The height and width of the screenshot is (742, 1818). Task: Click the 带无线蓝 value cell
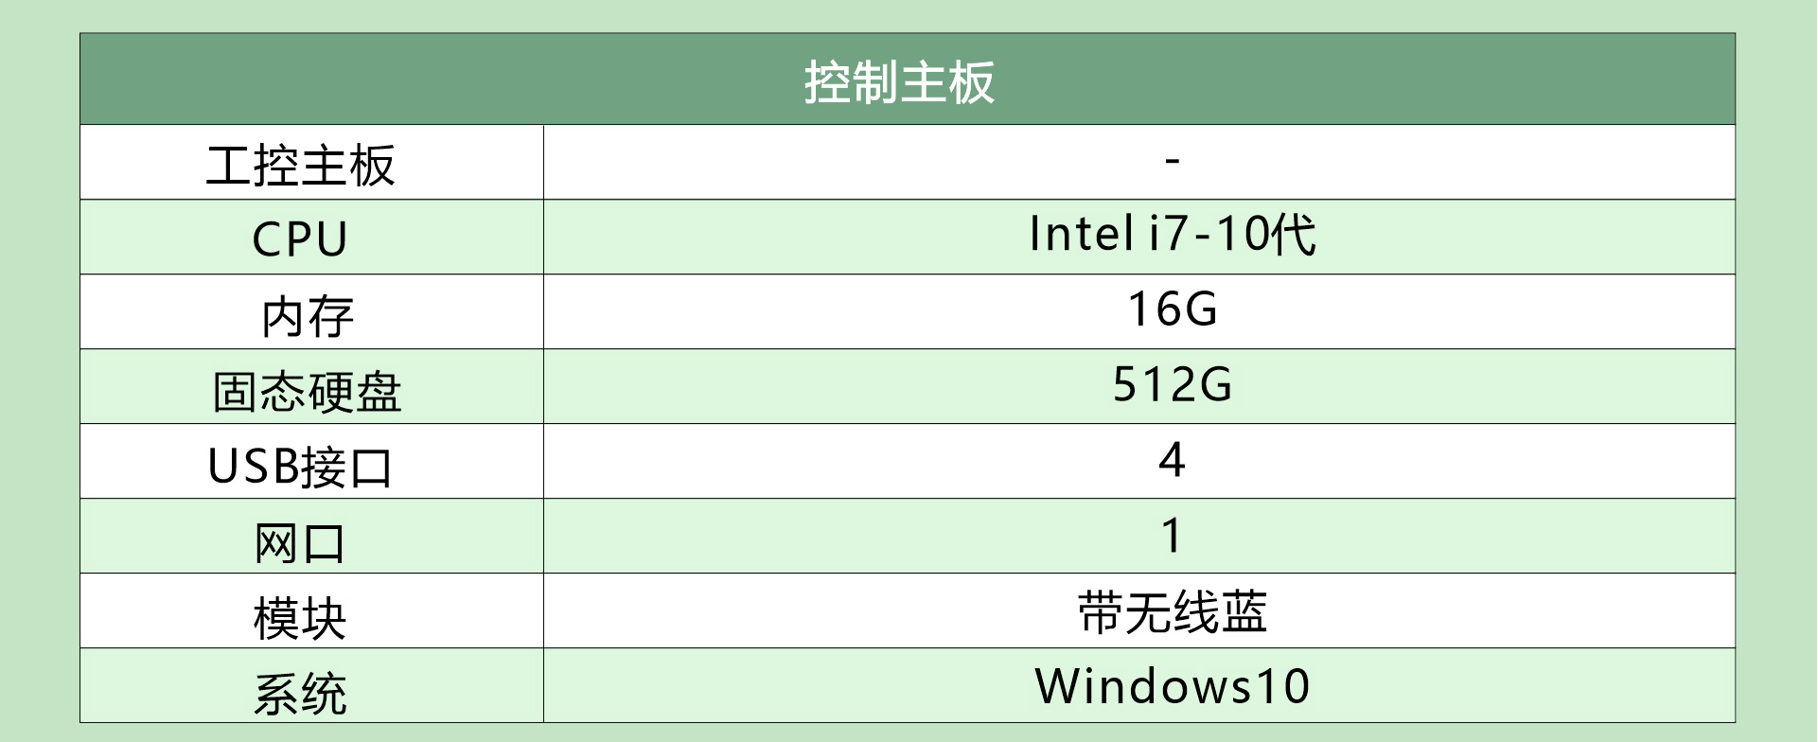tap(1172, 611)
